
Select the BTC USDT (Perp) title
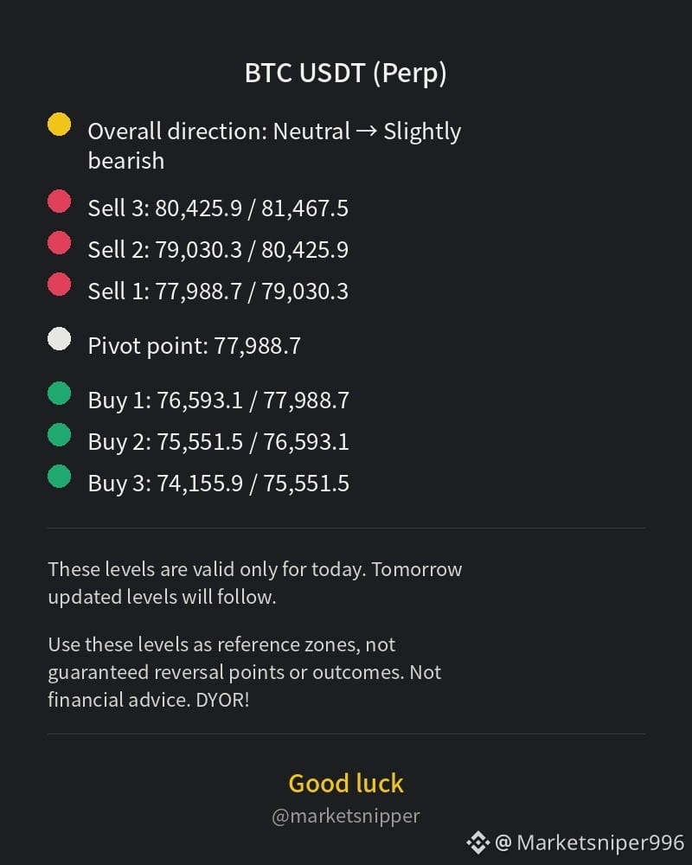point(346,73)
